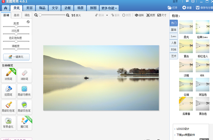The image size is (213, 140).
Task: Click the 重做 redo button
Action: pos(115,15)
